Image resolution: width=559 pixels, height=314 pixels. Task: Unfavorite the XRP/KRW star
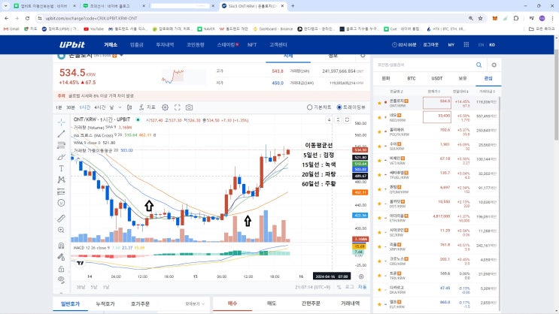pos(379,246)
